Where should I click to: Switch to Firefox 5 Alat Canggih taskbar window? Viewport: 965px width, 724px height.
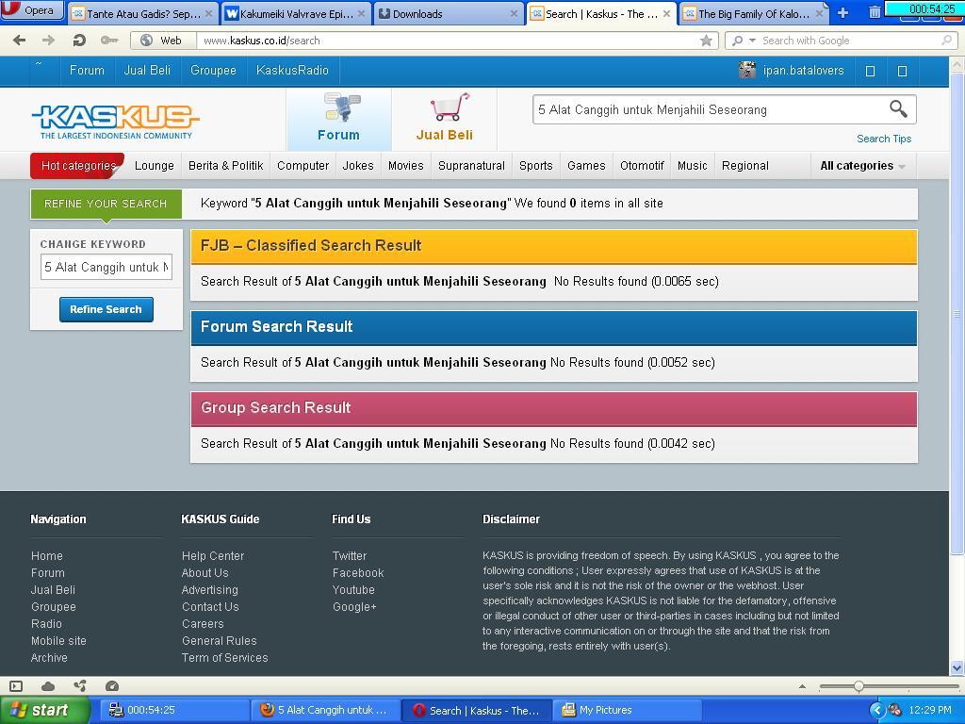(x=325, y=710)
